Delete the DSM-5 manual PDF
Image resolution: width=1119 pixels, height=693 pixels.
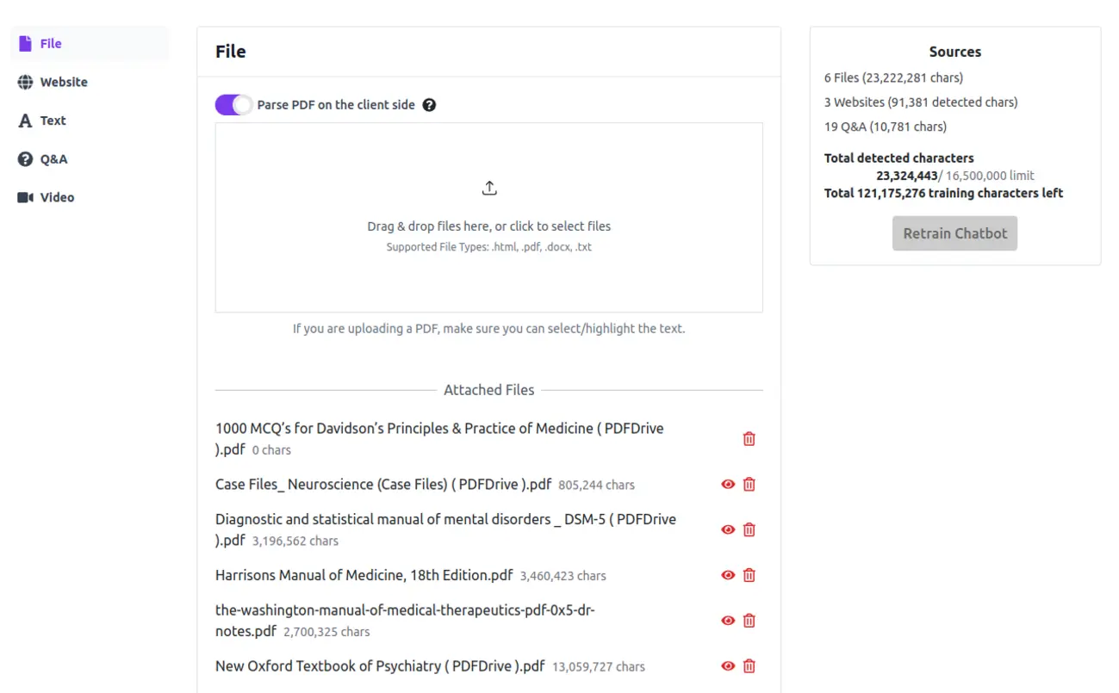pos(749,529)
